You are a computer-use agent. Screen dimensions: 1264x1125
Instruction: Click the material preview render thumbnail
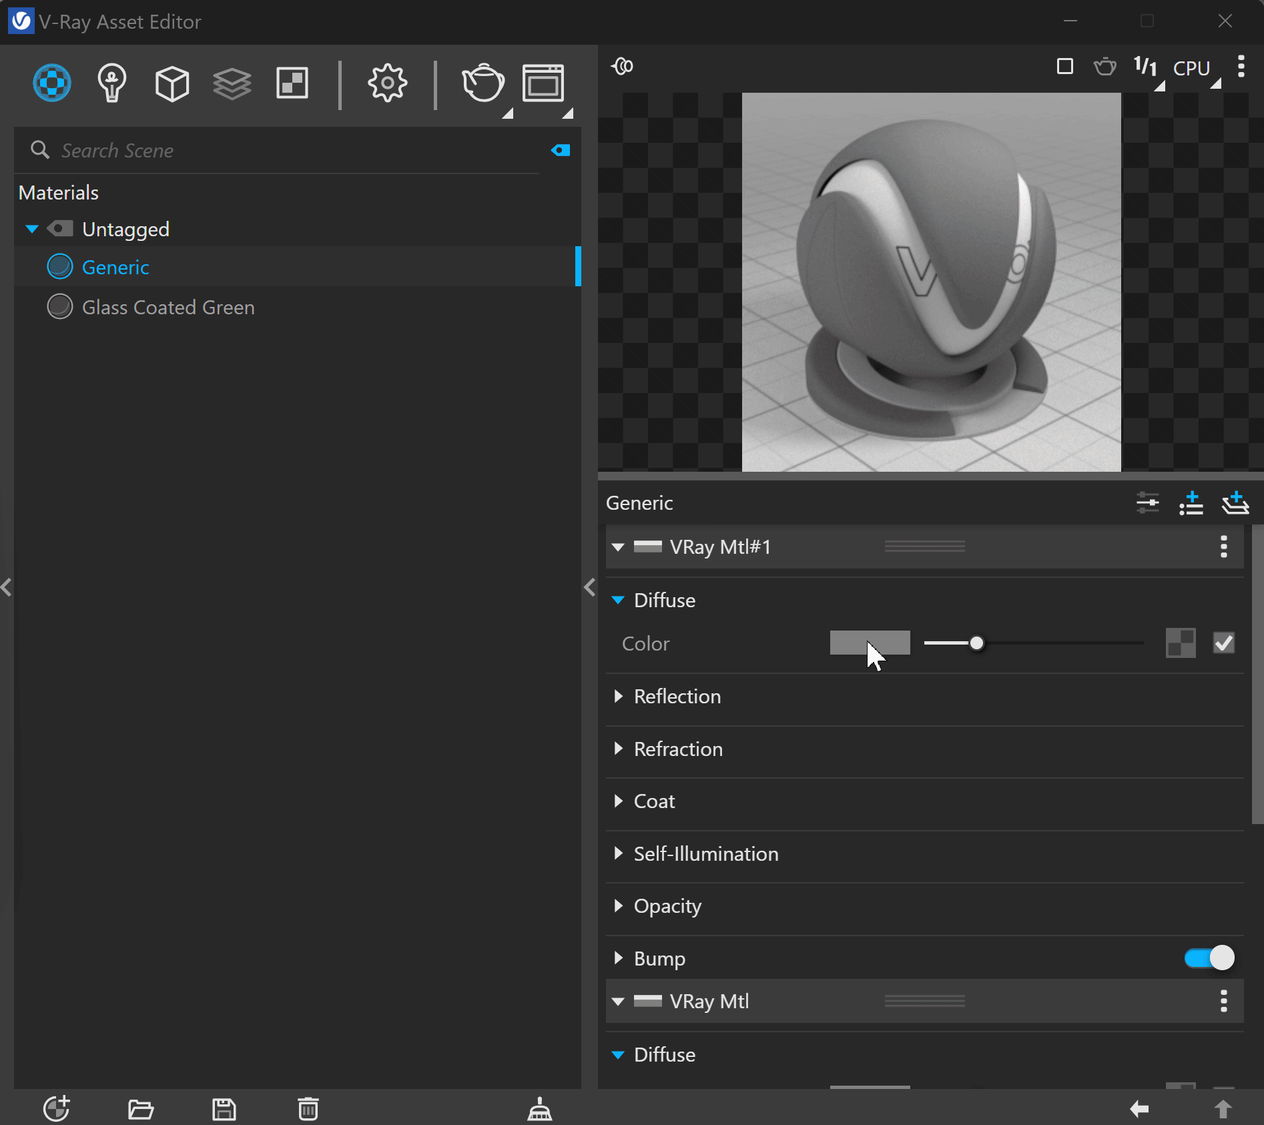(x=931, y=282)
